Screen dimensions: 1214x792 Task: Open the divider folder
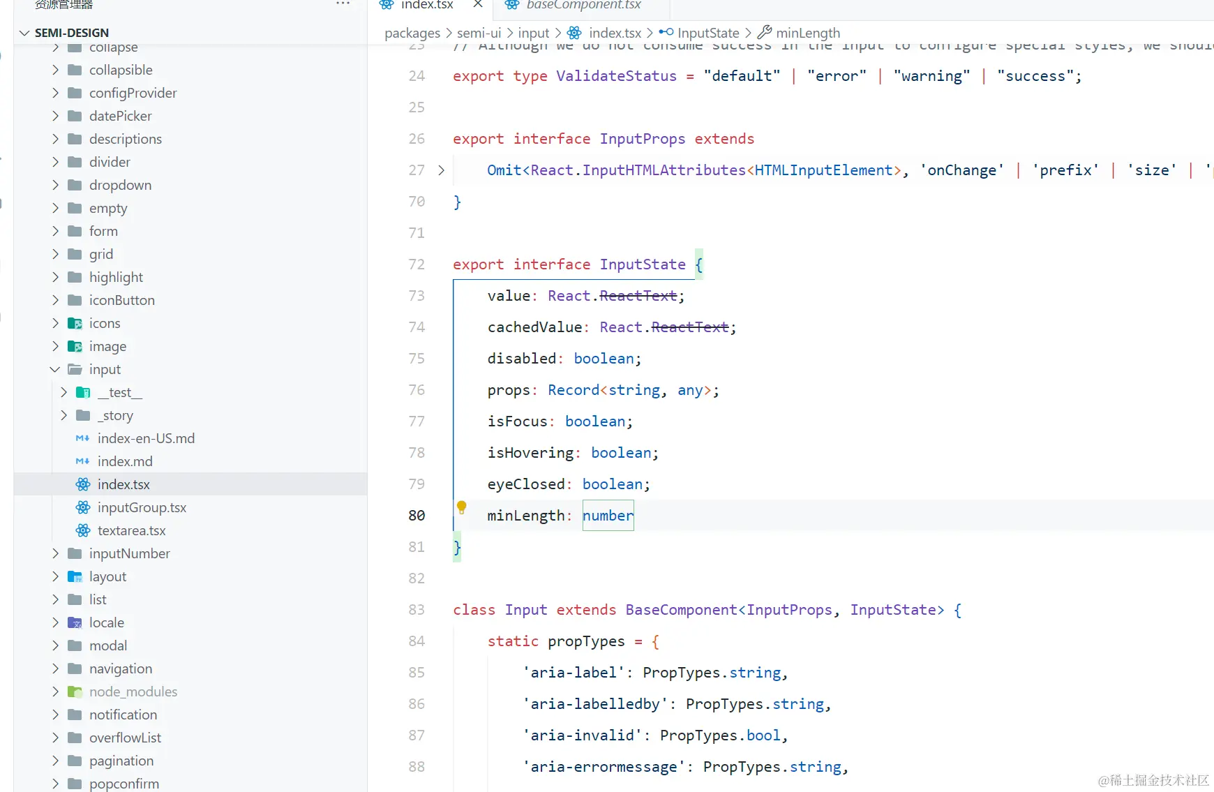coord(110,162)
